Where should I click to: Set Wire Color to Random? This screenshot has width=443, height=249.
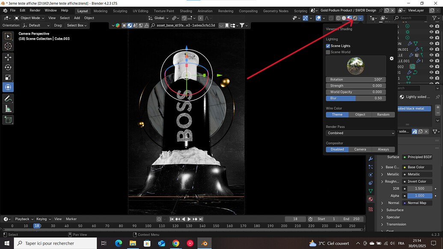383,115
